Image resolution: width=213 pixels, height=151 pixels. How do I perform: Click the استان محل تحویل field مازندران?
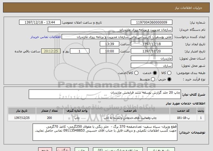point(152,58)
